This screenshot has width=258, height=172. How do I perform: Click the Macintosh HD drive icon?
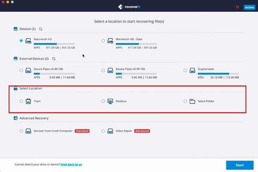(28, 41)
